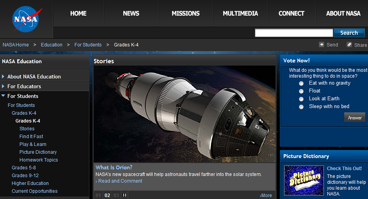Choose the 'Look at Earth' radio button
368x199 pixels.
tap(301, 99)
